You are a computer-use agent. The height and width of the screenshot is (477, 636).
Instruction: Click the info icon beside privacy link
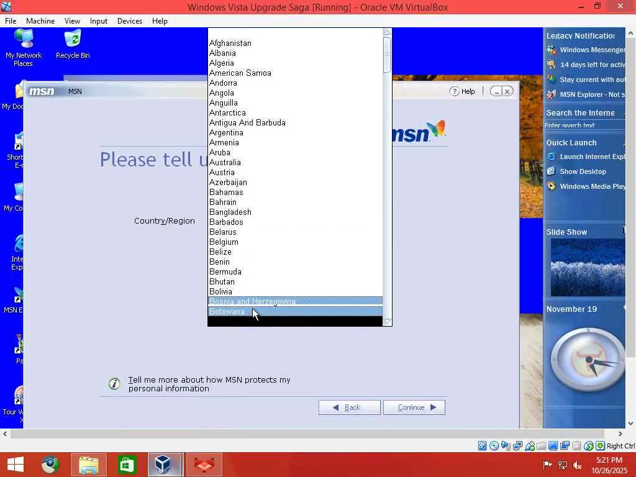(114, 384)
